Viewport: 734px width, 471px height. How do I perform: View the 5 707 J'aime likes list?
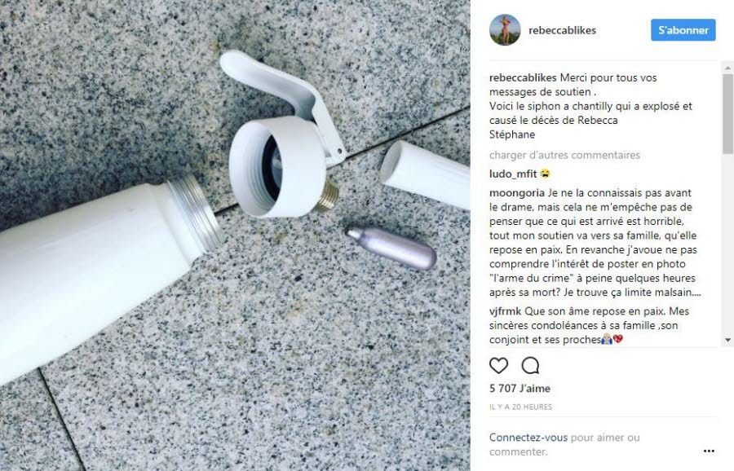[520, 388]
